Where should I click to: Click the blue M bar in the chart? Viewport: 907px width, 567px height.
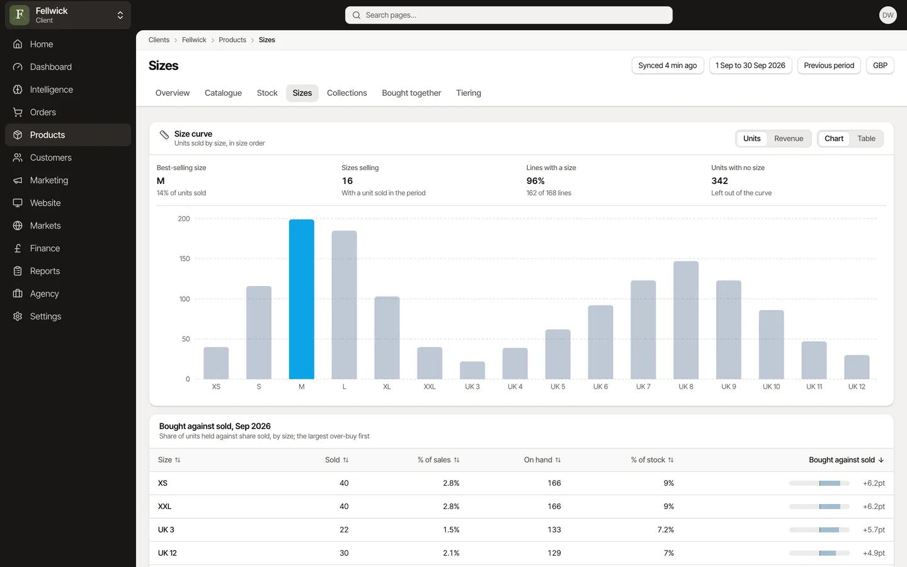[302, 299]
